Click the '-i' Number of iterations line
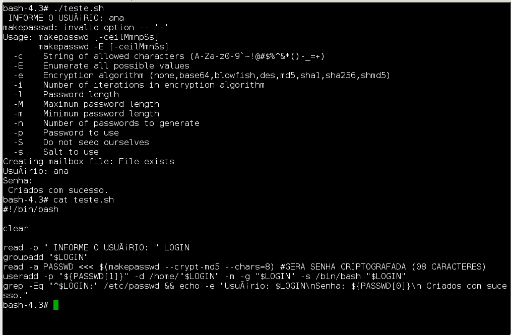511x335 pixels. coord(139,85)
